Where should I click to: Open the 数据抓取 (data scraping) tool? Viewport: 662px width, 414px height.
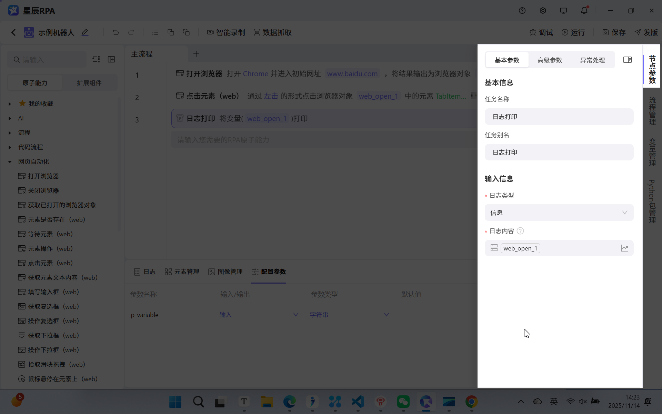(x=272, y=32)
